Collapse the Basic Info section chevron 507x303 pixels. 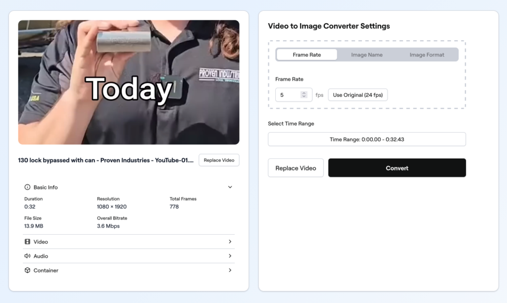pos(230,188)
